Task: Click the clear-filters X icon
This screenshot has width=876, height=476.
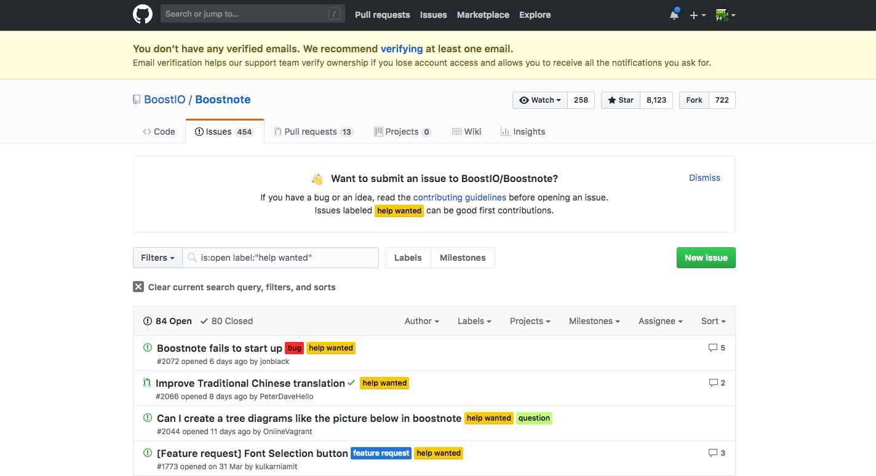Action: pos(138,287)
